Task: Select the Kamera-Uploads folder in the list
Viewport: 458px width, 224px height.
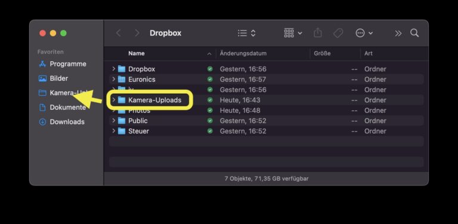Action: click(x=155, y=100)
